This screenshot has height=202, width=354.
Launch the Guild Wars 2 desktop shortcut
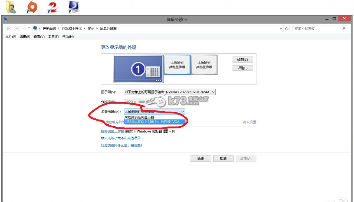click(52, 7)
